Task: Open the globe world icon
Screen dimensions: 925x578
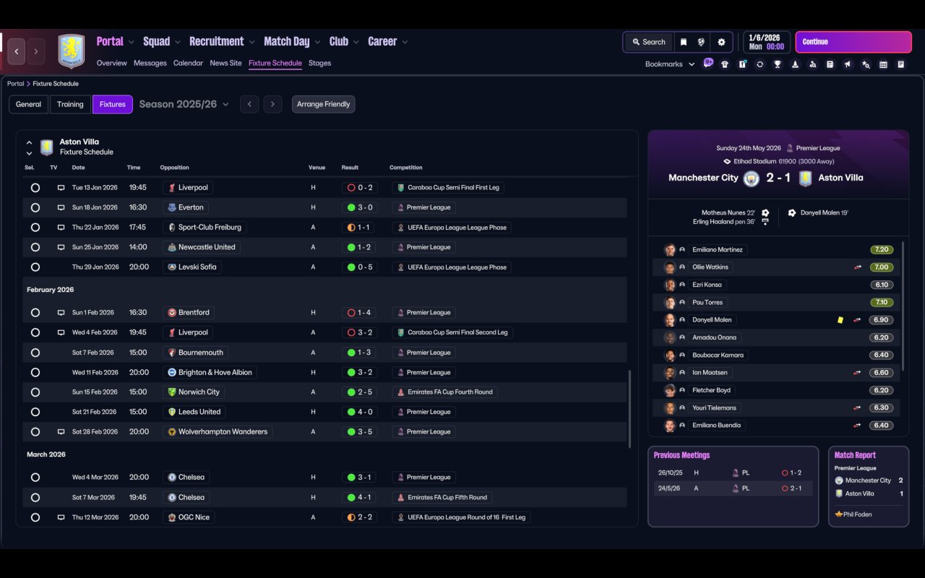Action: coord(701,42)
